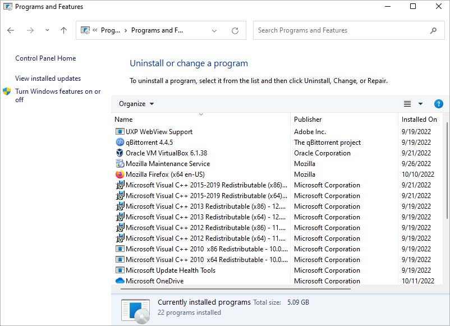Select Visual C++ 2013 (x86) icon
450x326 pixels.
point(120,206)
